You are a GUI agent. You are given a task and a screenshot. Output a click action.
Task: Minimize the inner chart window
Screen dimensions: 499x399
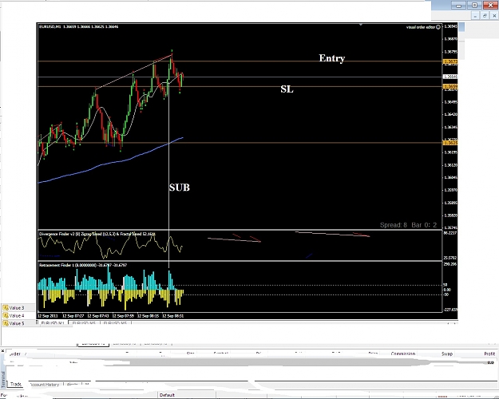[x=475, y=16]
